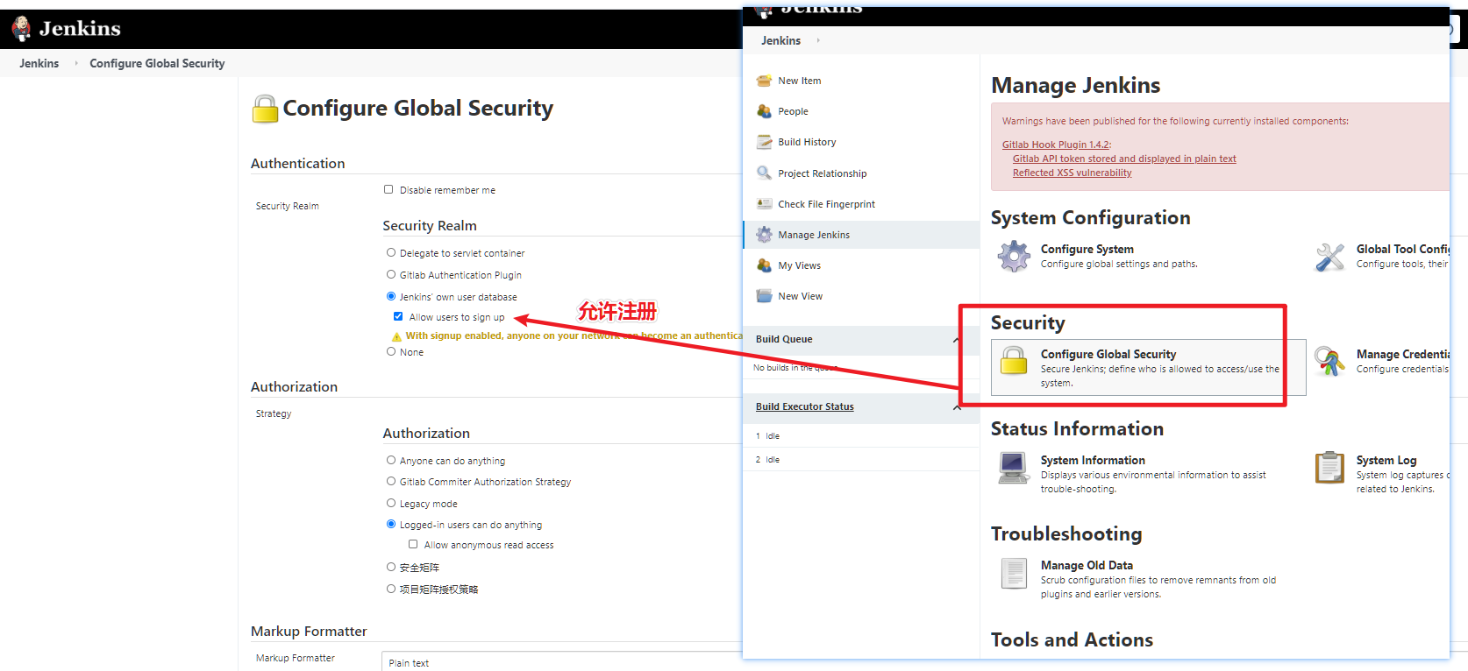Collapse the Build Queue panel
Viewport: 1468px width, 671px height.
(x=957, y=340)
